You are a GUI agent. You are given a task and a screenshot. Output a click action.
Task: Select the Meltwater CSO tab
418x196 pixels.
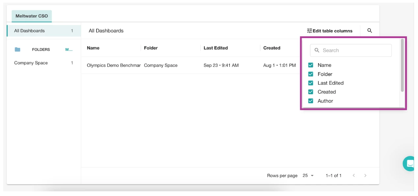[32, 16]
